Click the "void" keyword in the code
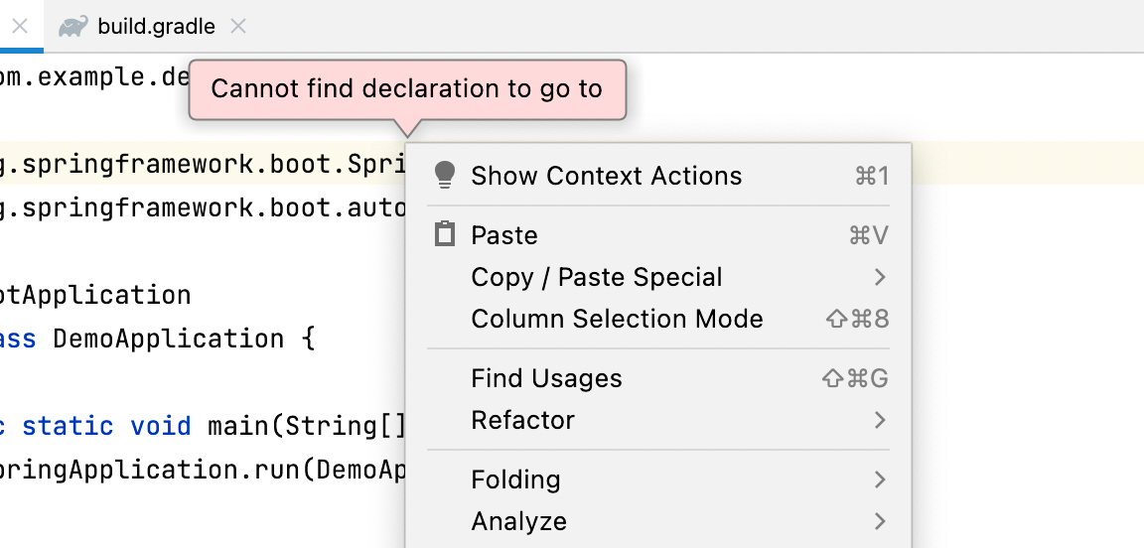The height and width of the screenshot is (548, 1144). click(160, 426)
